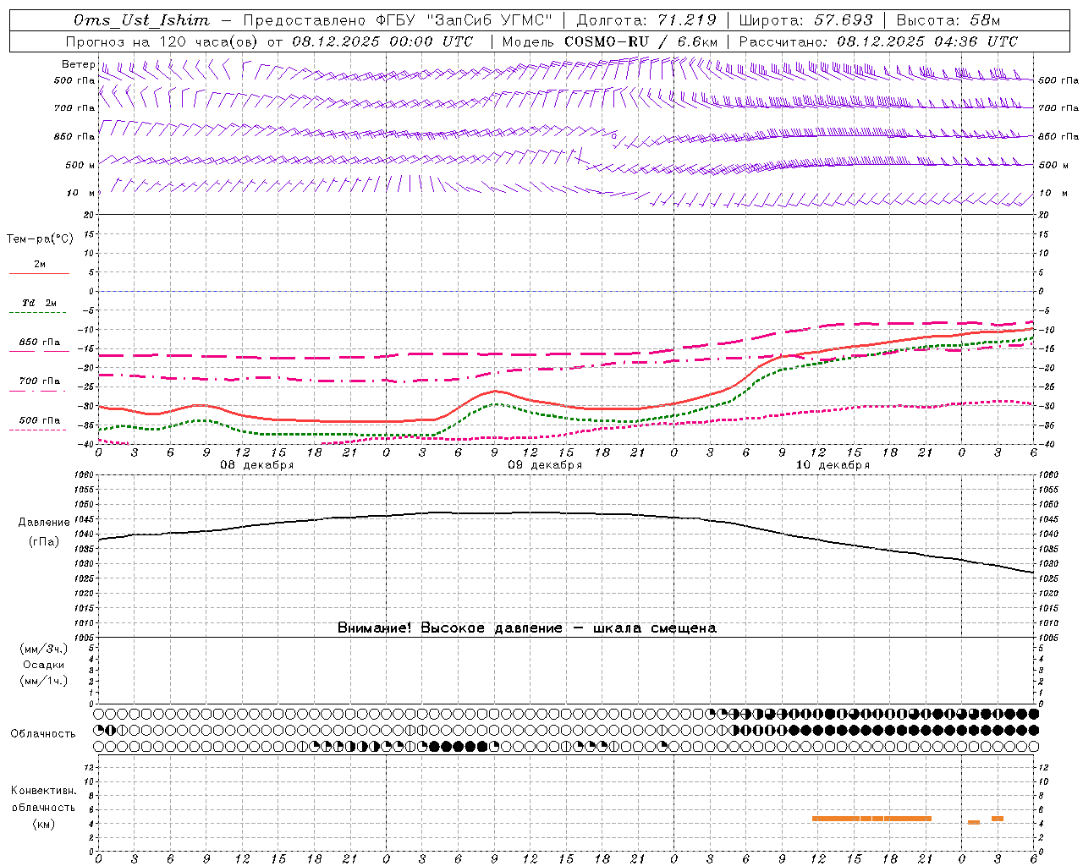Click the Модель COSMO-RU / 6.6км label
The height and width of the screenshot is (866, 1083).
[x=610, y=41]
